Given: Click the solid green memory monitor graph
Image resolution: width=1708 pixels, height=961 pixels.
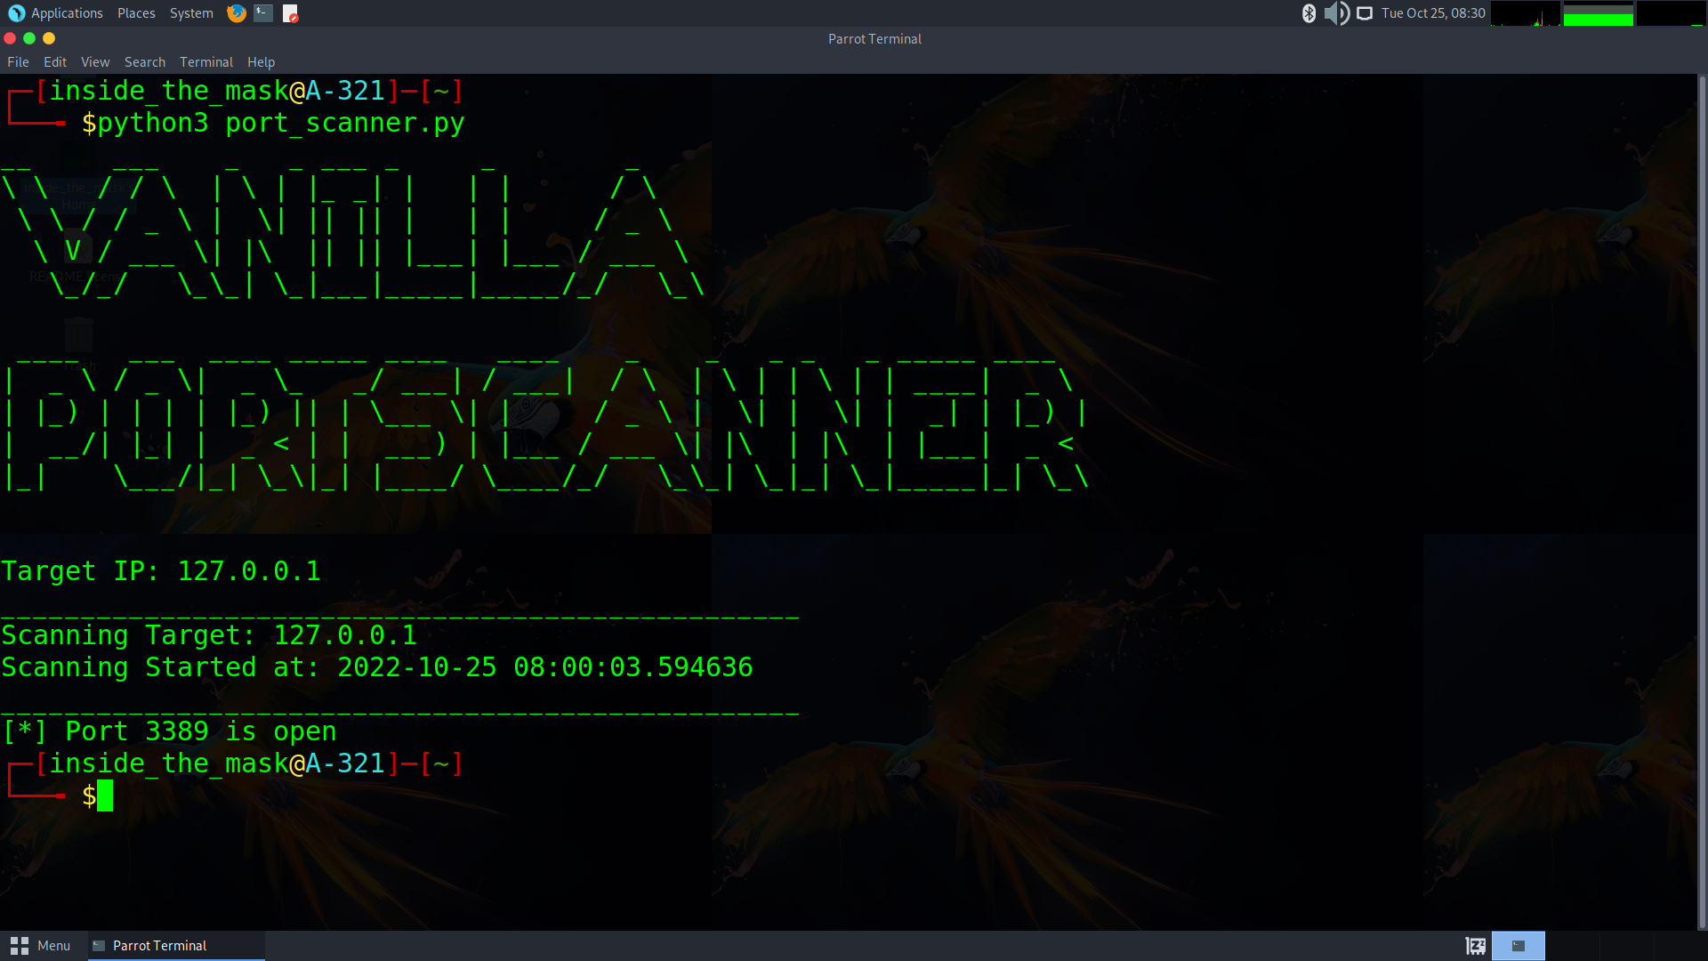Looking at the screenshot, I should coord(1599,13).
